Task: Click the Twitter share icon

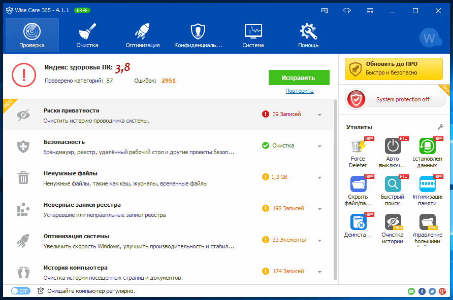Action: click(x=432, y=291)
